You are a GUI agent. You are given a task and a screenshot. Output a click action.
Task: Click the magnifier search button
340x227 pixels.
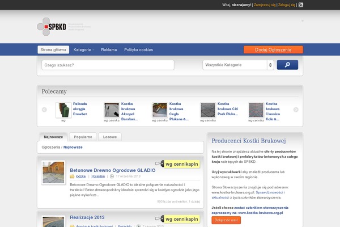coord(287,65)
